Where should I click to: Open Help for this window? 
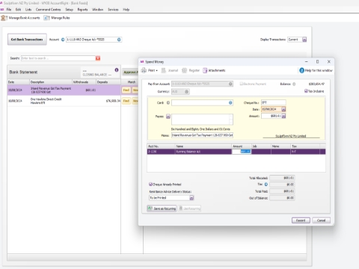(x=316, y=70)
